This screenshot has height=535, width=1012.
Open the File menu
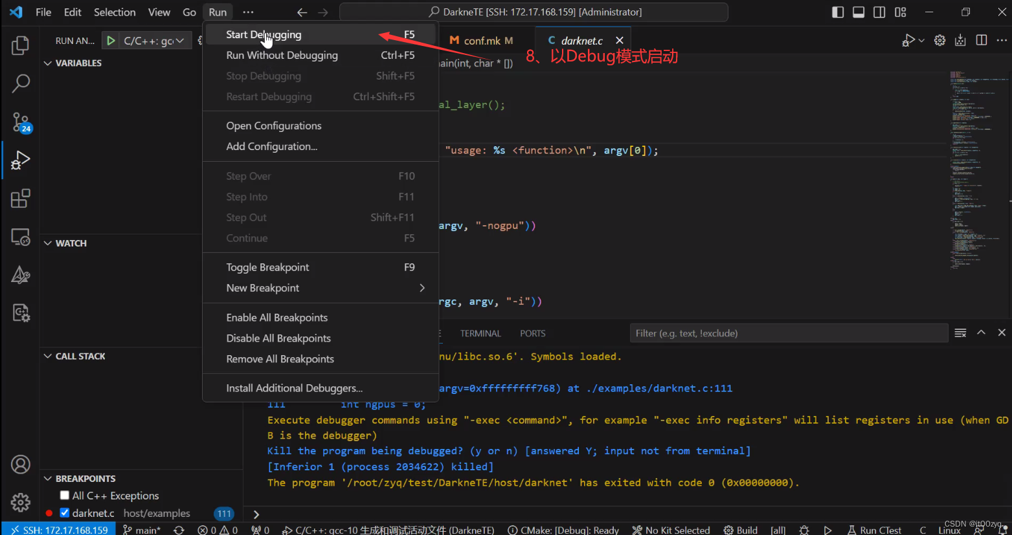click(x=43, y=12)
